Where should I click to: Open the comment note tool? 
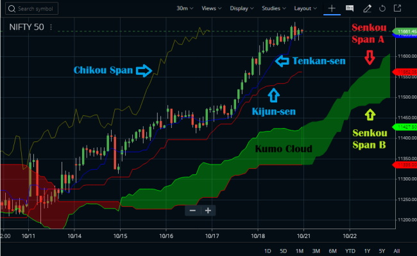tap(350, 9)
